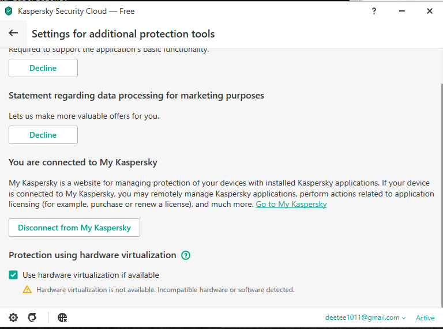Close the Kaspersky Security Cloud window
The width and height of the screenshot is (443, 329).
tap(430, 11)
